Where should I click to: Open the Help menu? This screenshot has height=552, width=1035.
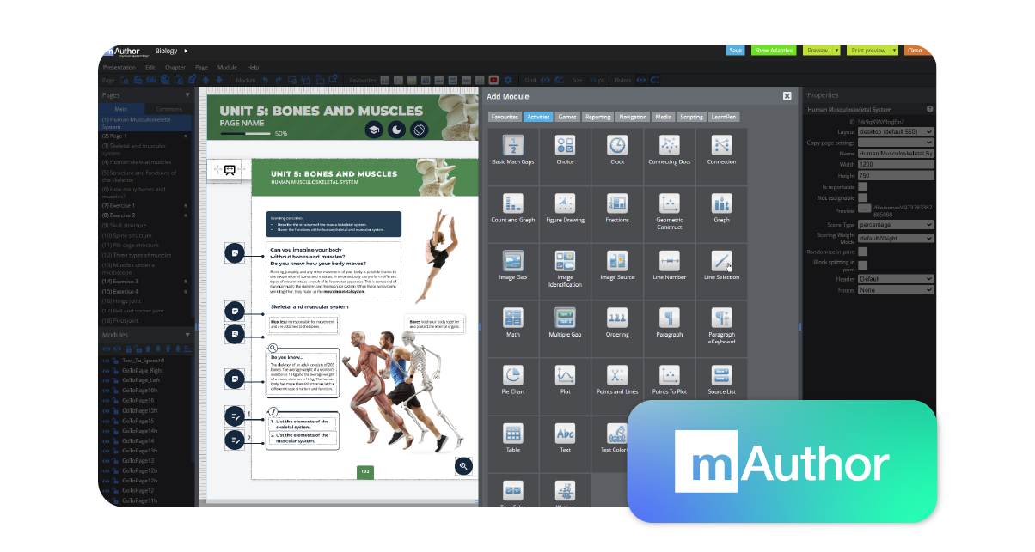[x=253, y=67]
